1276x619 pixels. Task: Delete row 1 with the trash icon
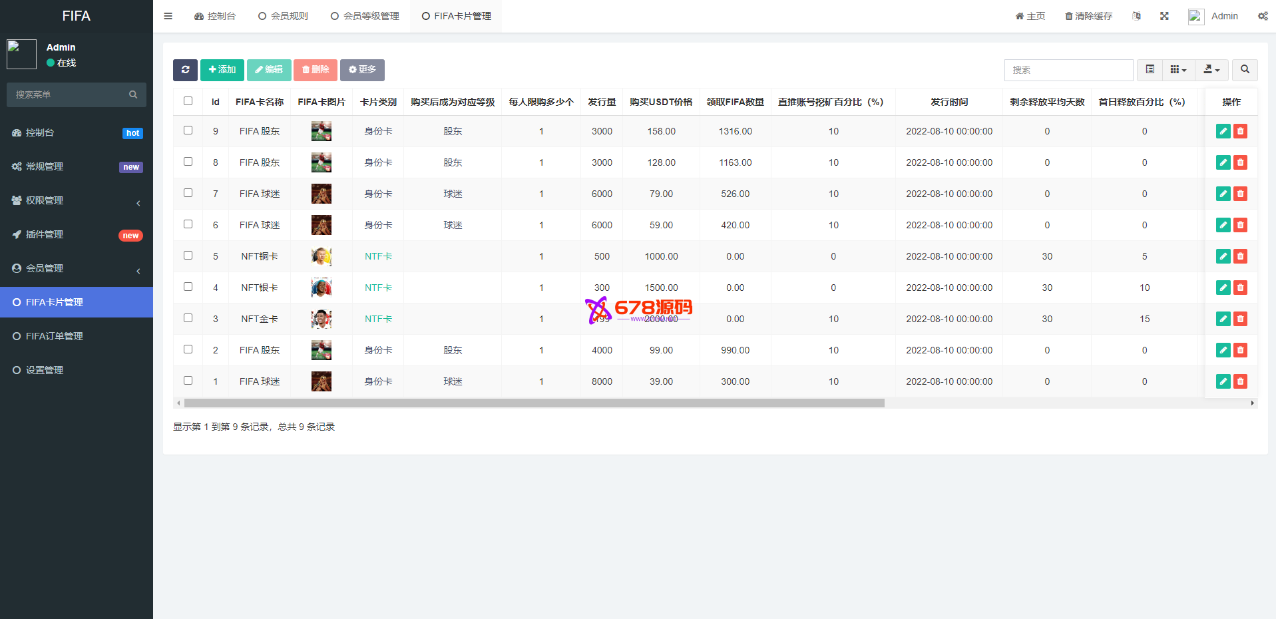1240,381
